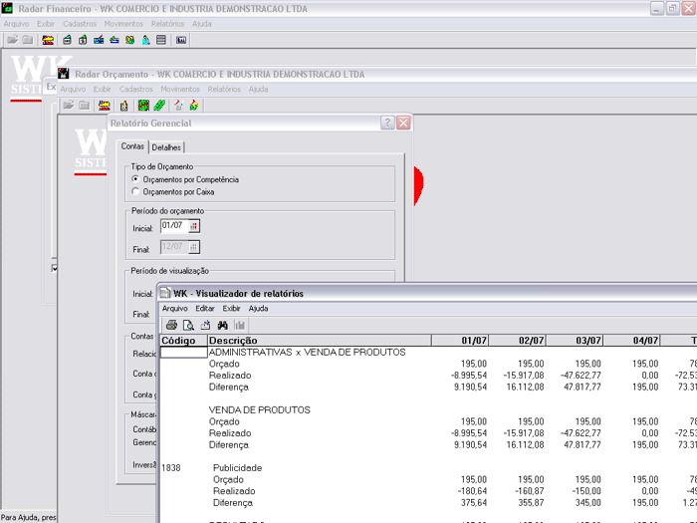This screenshot has width=697, height=523.
Task: Open calendar picker for Inicial period
Action: [194, 227]
